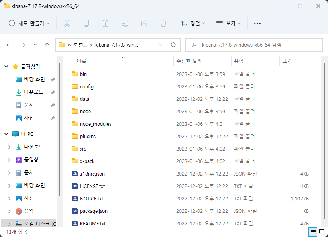Image resolution: width=328 pixels, height=237 pixels.
Task: Show hidden breadcrumb path chevrons
Action: coord(69,45)
